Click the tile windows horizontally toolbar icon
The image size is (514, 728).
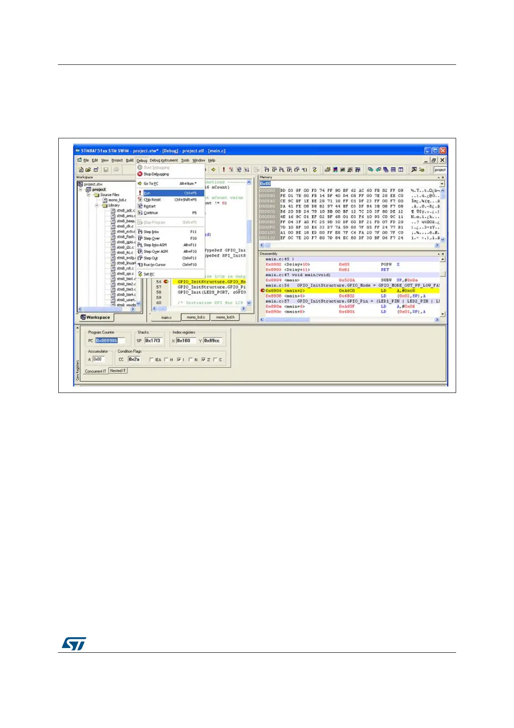pos(393,170)
